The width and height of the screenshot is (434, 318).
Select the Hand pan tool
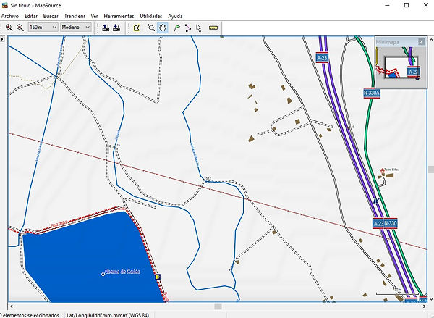click(x=163, y=28)
